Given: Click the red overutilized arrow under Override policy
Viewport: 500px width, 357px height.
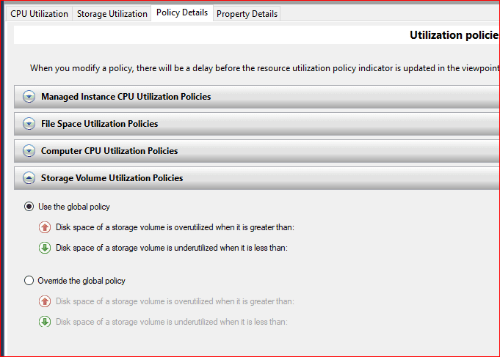Looking at the screenshot, I should pos(45,301).
